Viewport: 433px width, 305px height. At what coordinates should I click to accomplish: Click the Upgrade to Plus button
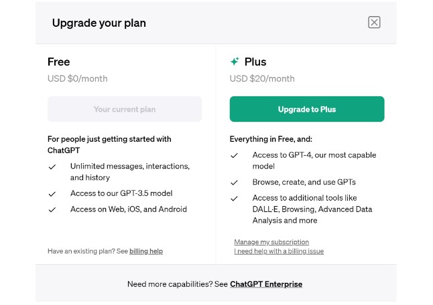[x=306, y=109]
